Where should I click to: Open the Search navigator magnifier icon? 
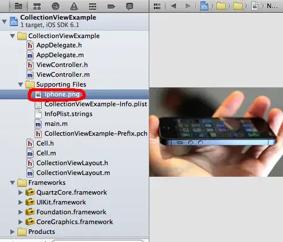point(56,6)
